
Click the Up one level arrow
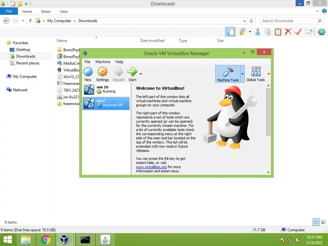tap(30, 21)
